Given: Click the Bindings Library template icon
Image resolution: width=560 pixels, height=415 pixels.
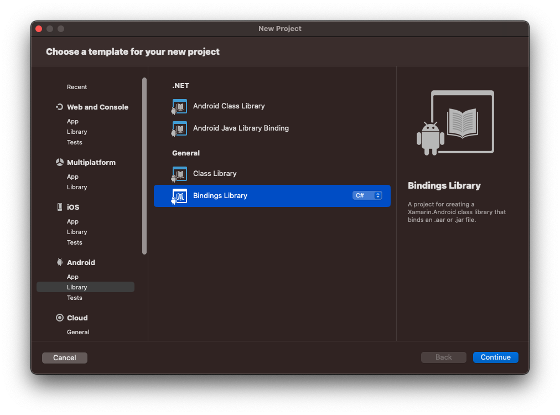Looking at the screenshot, I should pos(179,196).
